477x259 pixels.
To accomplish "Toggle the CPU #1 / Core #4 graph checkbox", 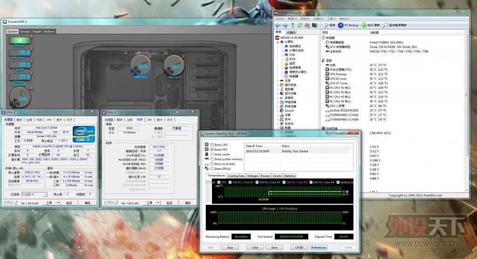I will (x=311, y=182).
